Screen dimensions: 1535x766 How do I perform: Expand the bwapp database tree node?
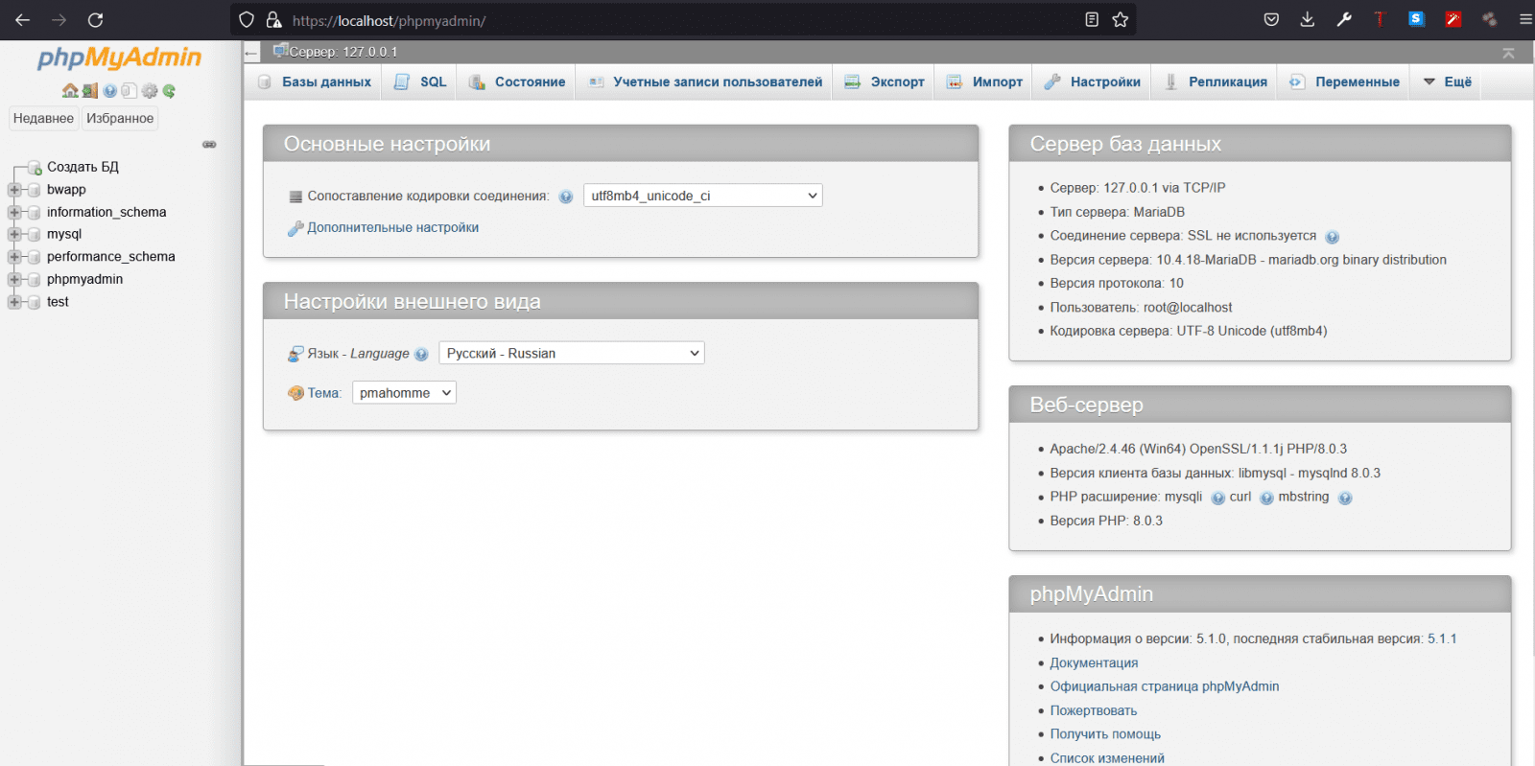click(x=14, y=190)
